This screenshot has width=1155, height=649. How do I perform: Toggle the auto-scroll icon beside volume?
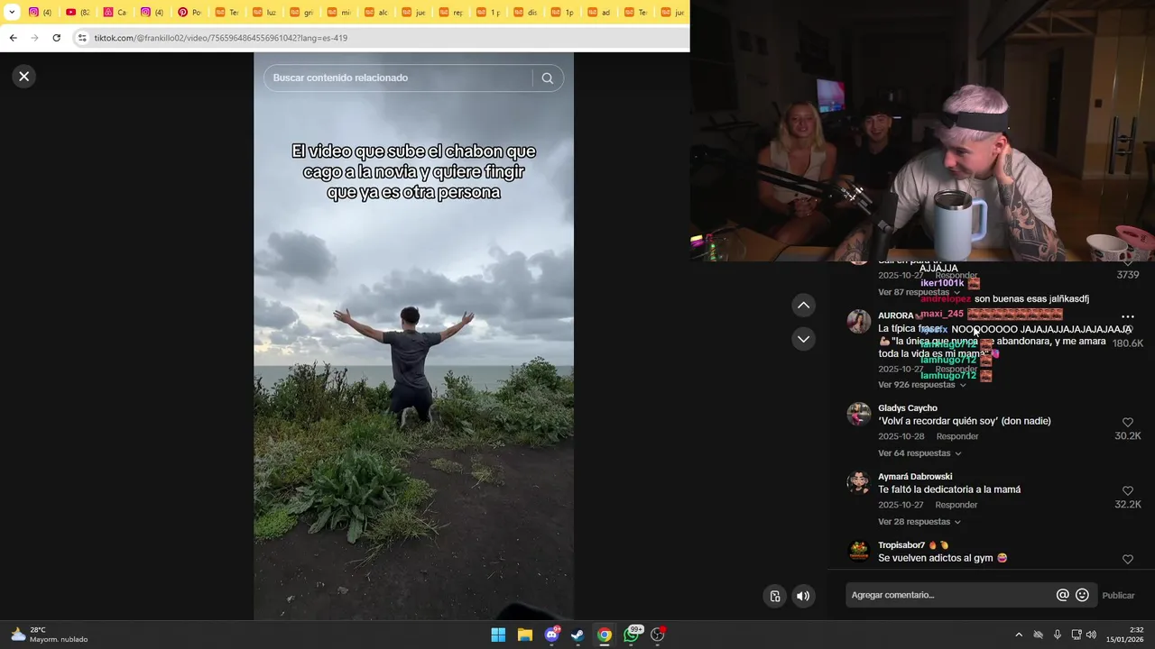pyautogui.click(x=775, y=596)
